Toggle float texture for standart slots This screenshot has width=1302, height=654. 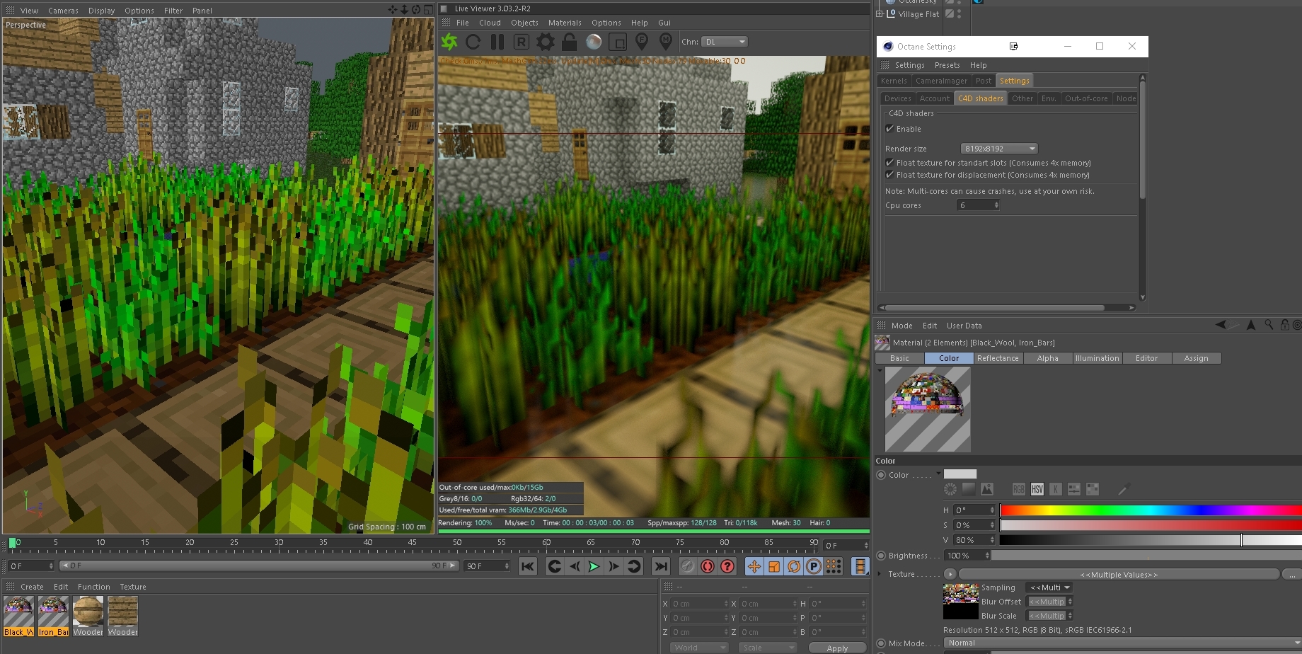tap(890, 163)
